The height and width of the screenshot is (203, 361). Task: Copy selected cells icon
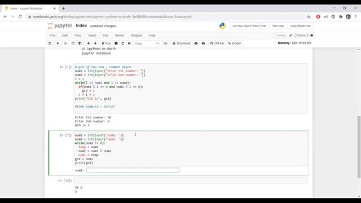[x=73, y=43]
